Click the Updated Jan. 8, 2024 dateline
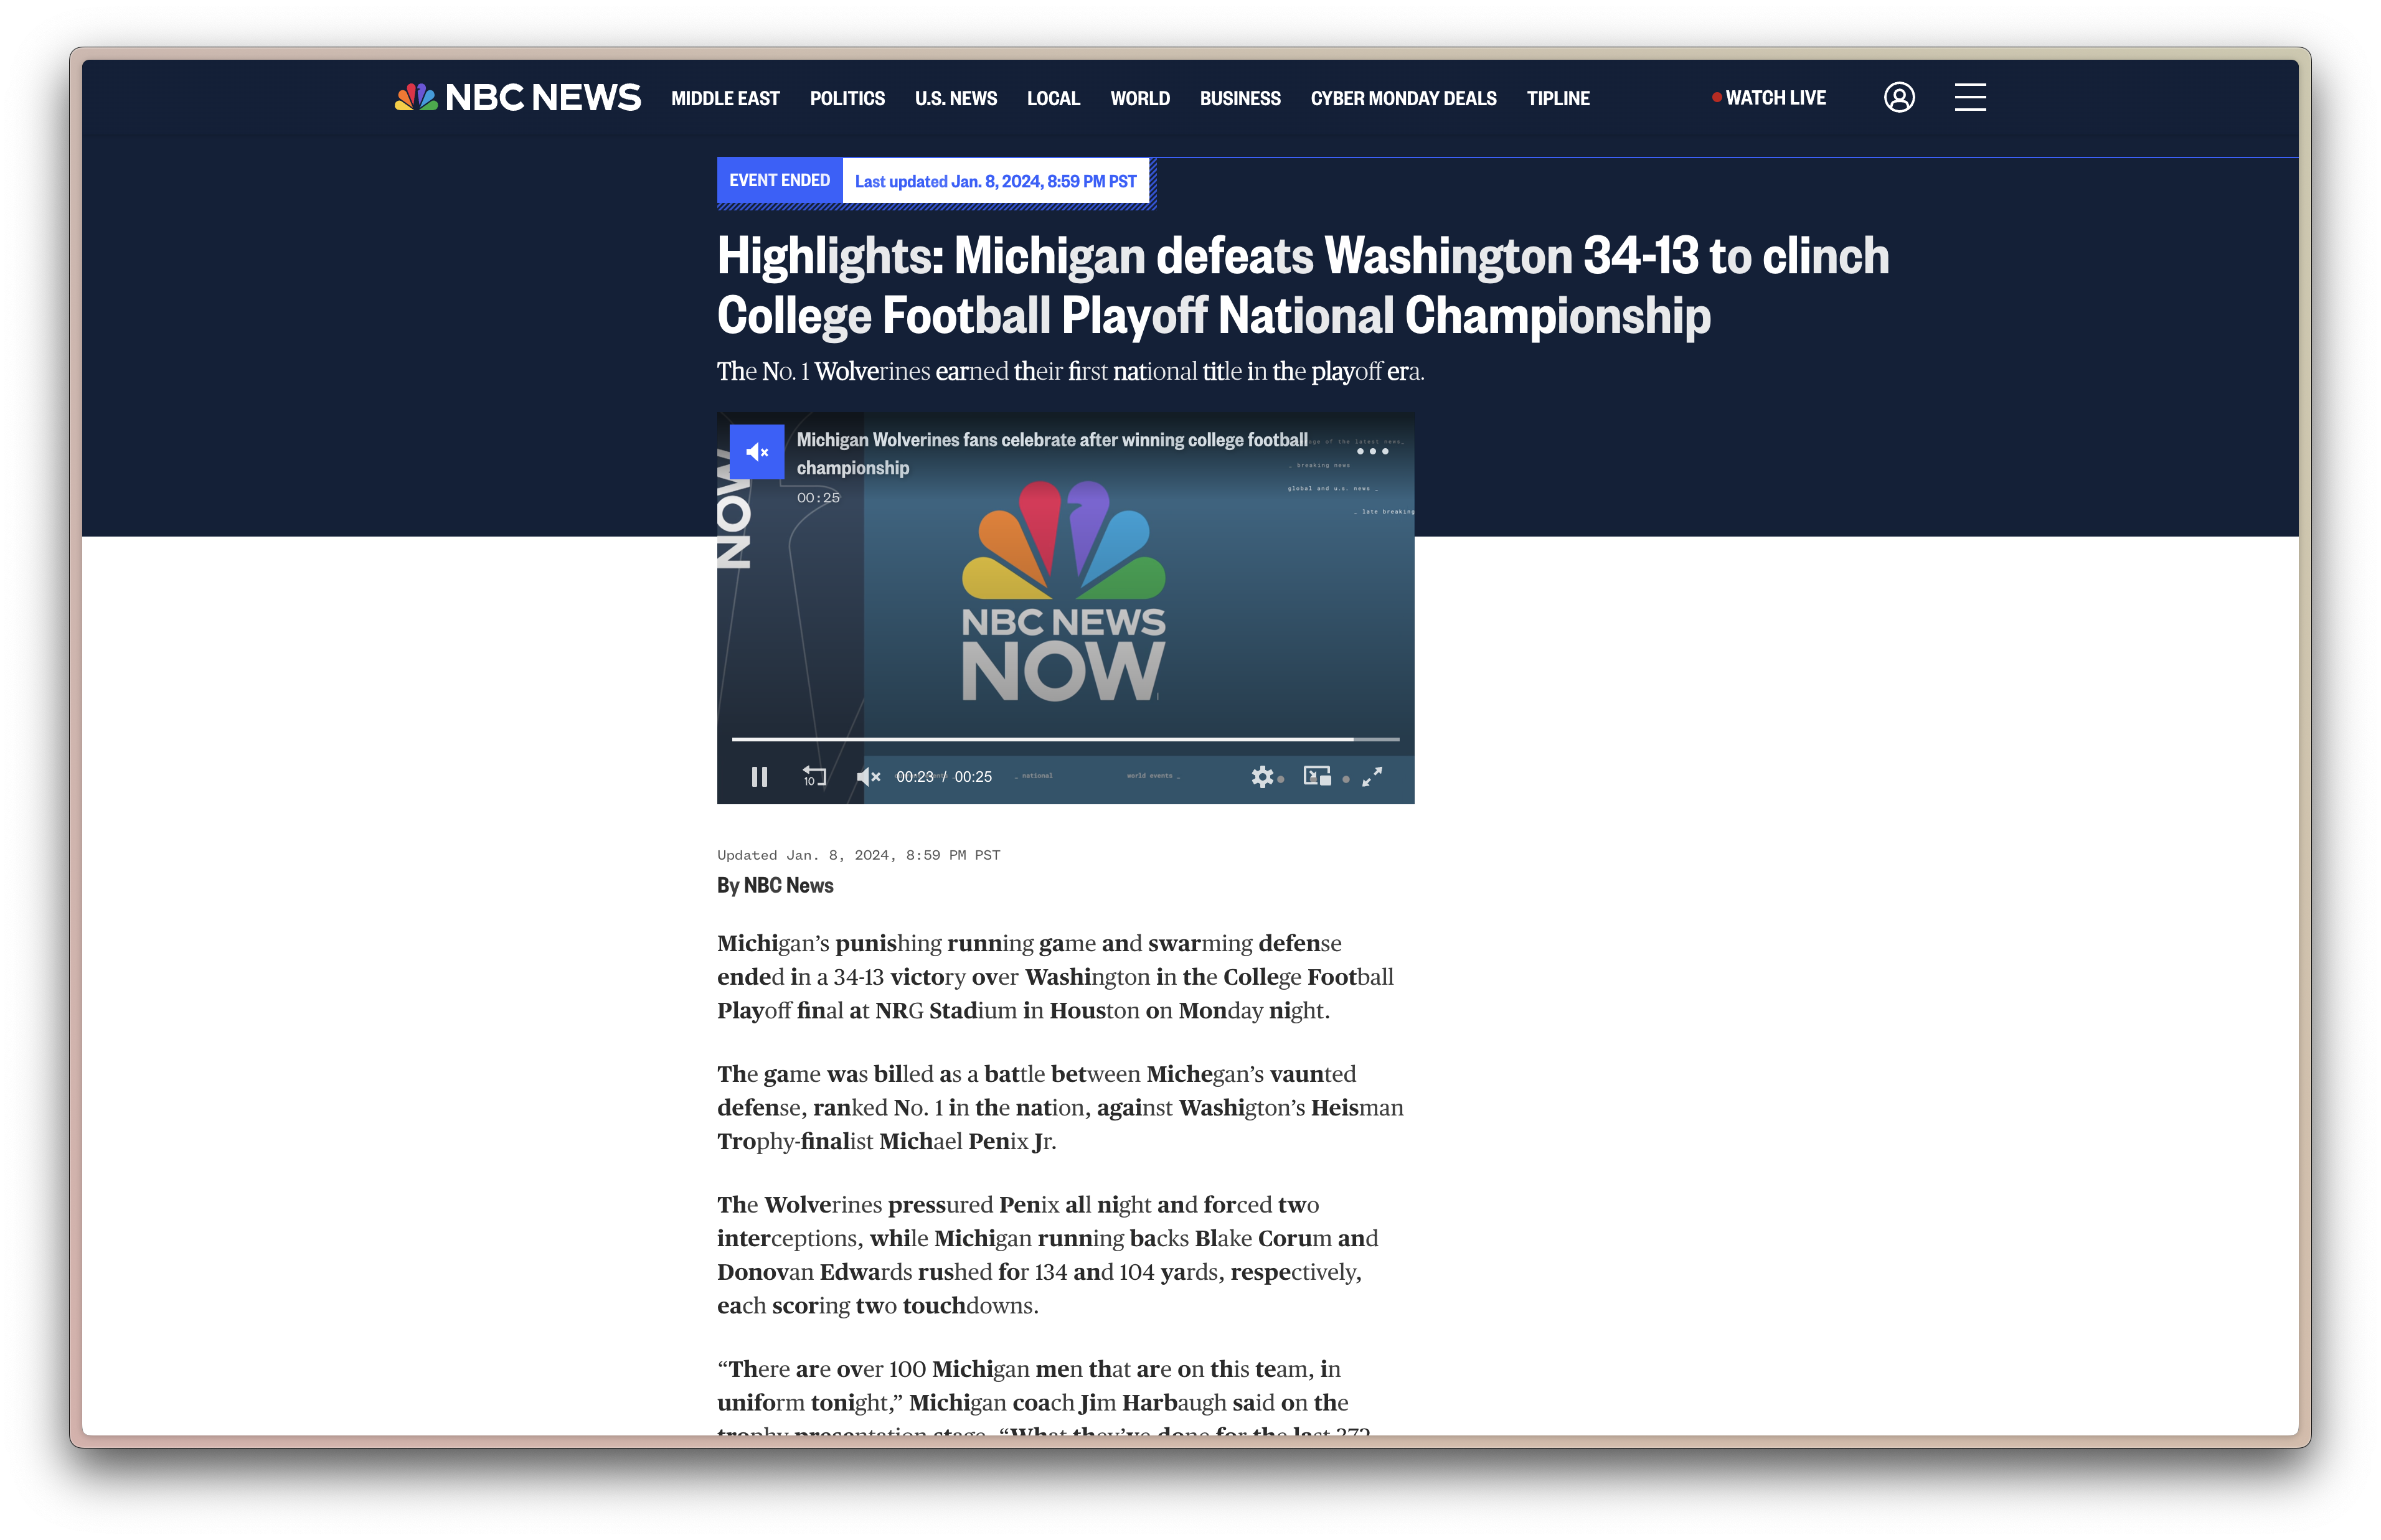This screenshot has height=1540, width=2381. point(858,855)
